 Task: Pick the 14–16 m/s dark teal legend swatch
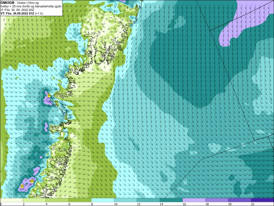[x=171, y=200]
